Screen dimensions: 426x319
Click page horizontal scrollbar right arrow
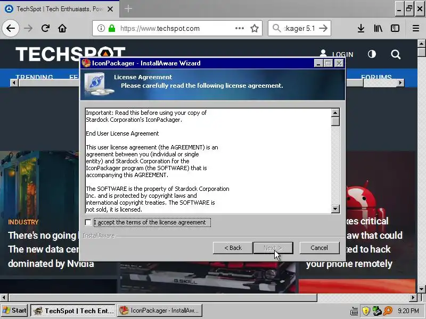tap(413, 298)
